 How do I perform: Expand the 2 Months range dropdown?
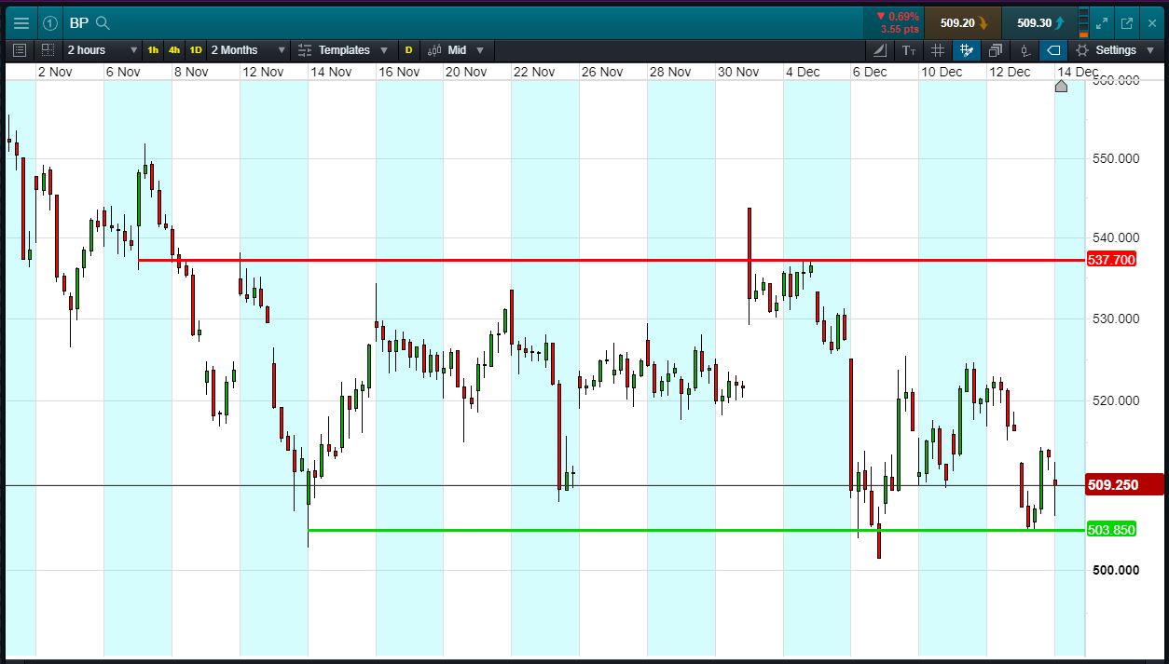(247, 50)
